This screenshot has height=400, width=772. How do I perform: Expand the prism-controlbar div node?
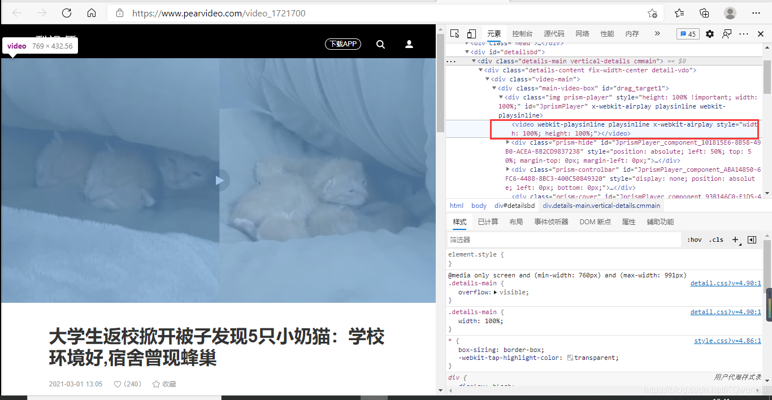[508, 169]
